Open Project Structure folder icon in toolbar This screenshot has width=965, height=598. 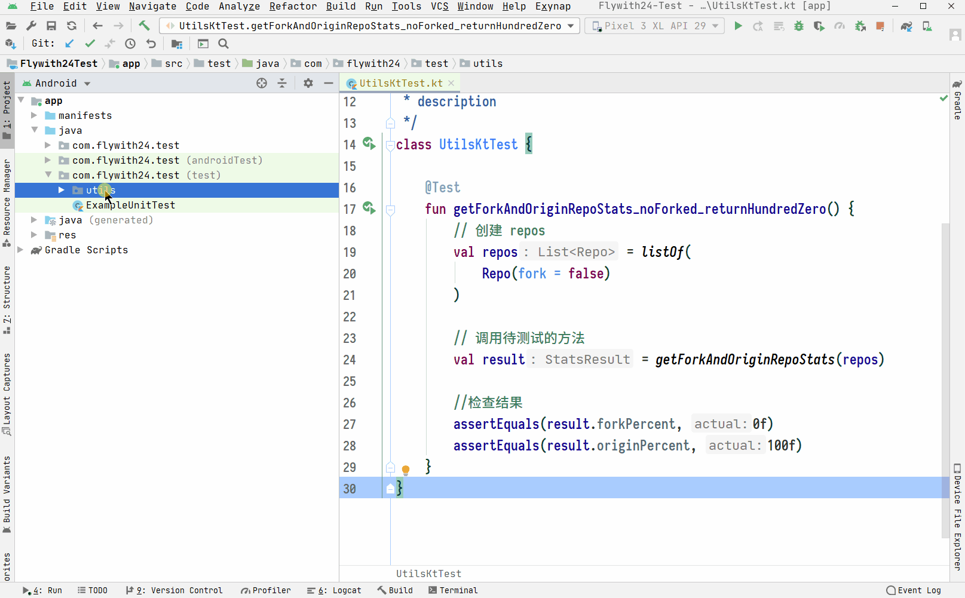[177, 44]
